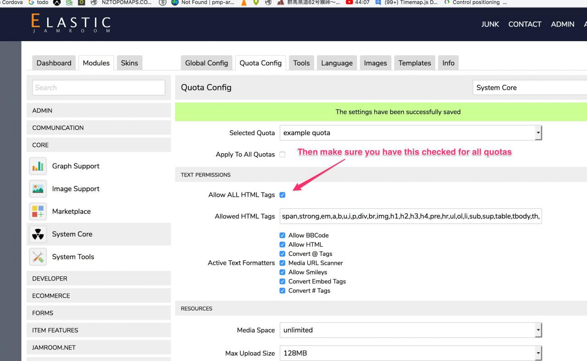This screenshot has height=361, width=587.
Task: Expand the Media Space dropdown
Action: [x=410, y=330]
